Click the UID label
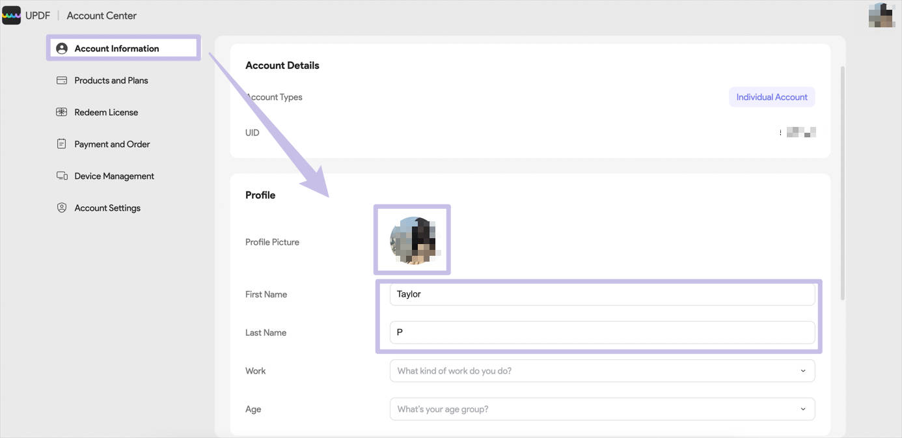The width and height of the screenshot is (902, 438). 253,133
